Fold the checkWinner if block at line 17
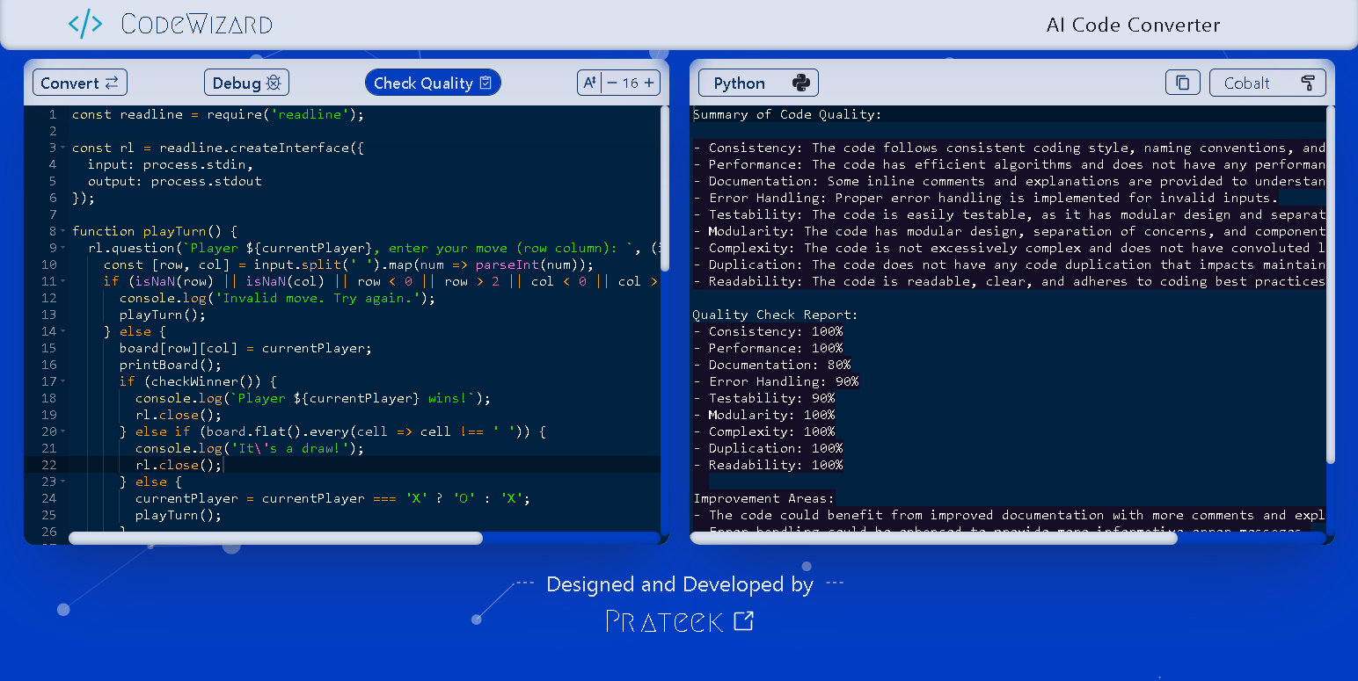 click(64, 382)
